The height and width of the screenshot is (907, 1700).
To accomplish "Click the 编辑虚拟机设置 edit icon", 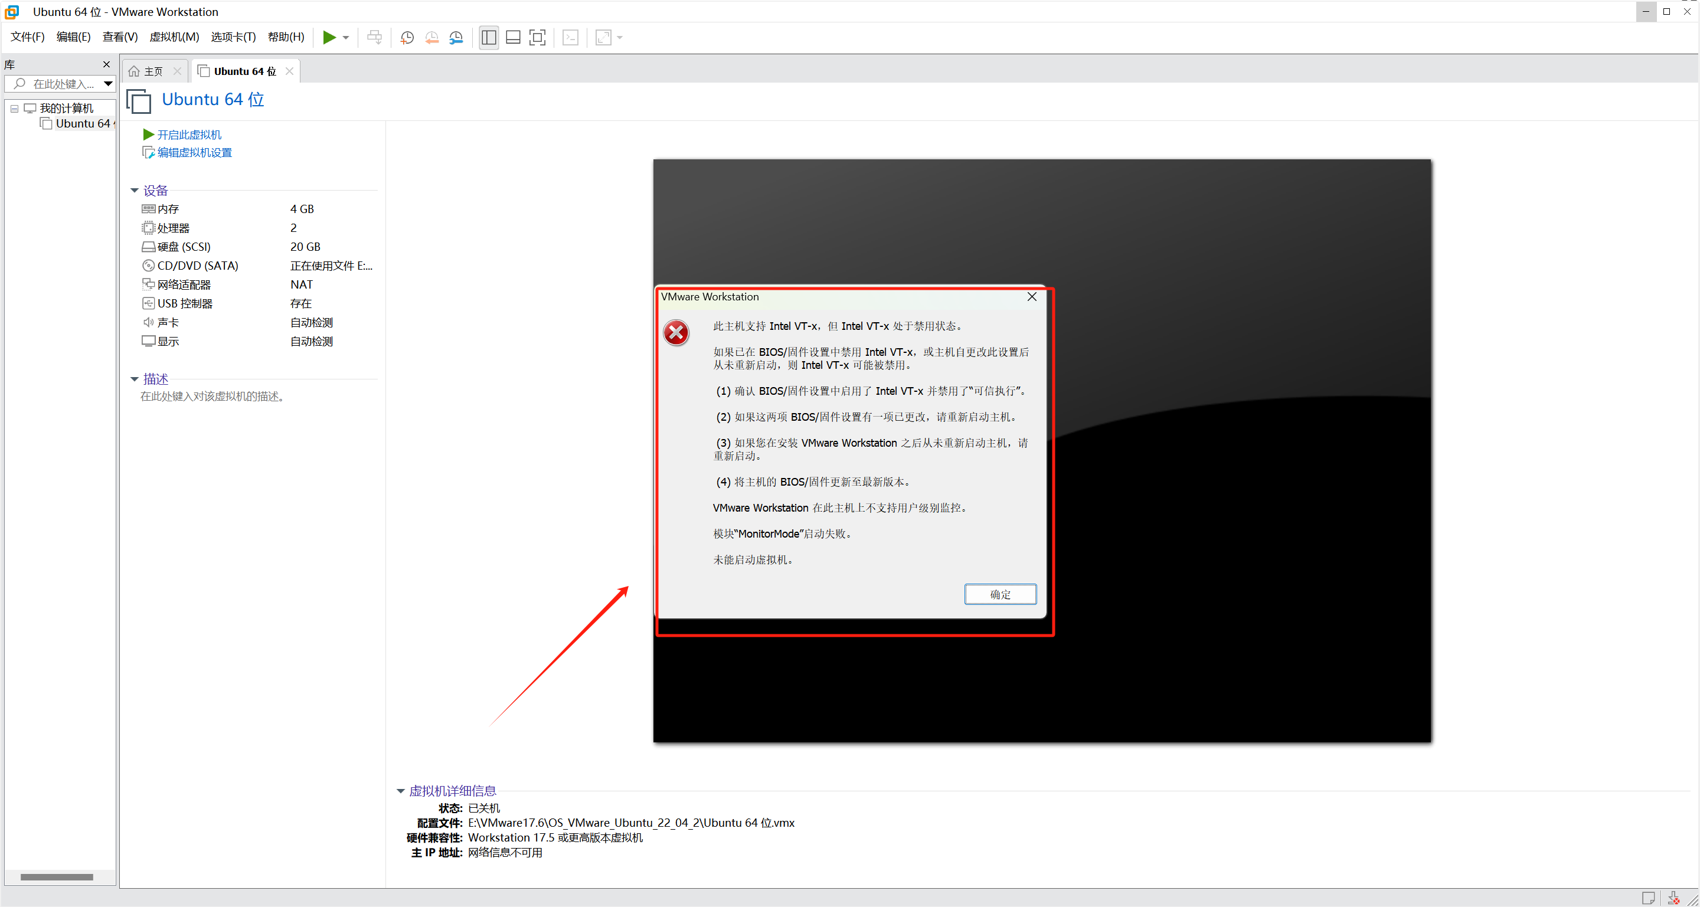I will [x=149, y=152].
